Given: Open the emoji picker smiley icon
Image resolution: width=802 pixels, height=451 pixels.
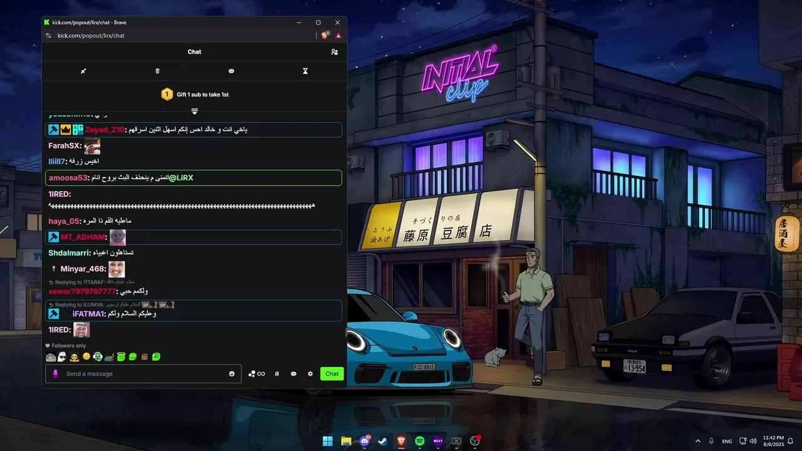Looking at the screenshot, I should [232, 374].
